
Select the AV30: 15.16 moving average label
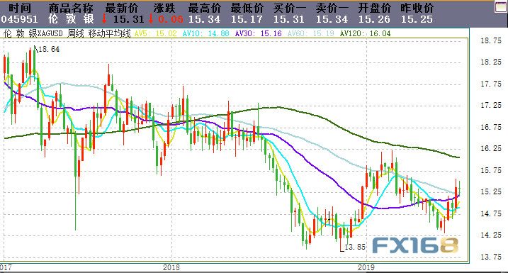(x=258, y=34)
